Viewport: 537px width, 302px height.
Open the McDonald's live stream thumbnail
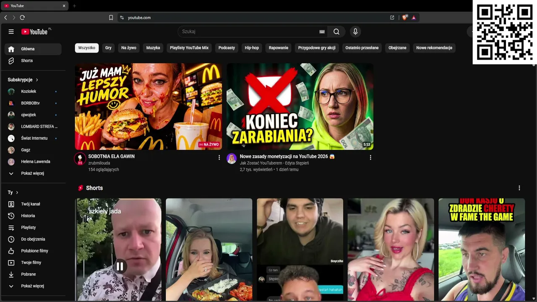coord(149,107)
